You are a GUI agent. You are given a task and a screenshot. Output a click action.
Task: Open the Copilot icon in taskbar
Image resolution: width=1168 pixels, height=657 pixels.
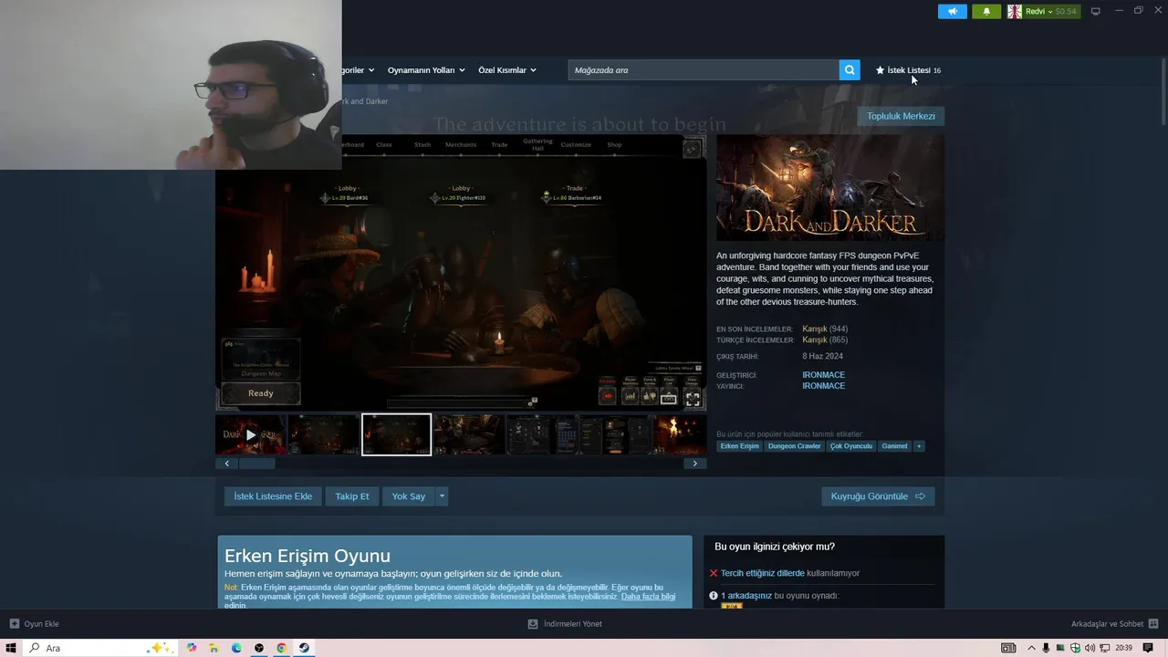(192, 648)
